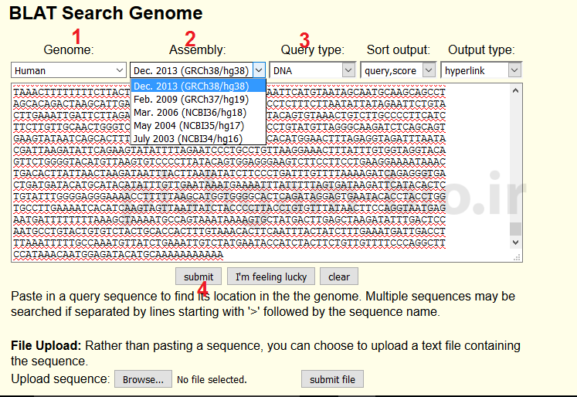The height and width of the screenshot is (397, 577).
Task: Expand the Sort output dropdown
Action: tap(398, 70)
